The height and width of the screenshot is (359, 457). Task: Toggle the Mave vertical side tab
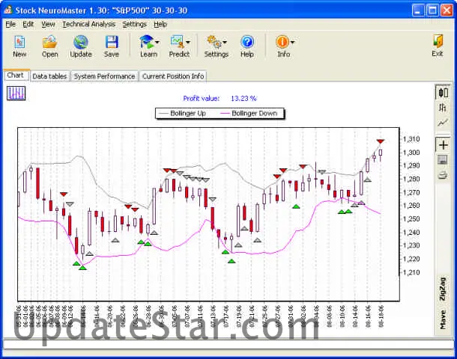tap(443, 319)
